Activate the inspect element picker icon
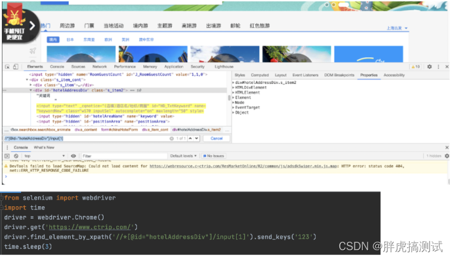This screenshot has width=452, height=258. point(7,66)
